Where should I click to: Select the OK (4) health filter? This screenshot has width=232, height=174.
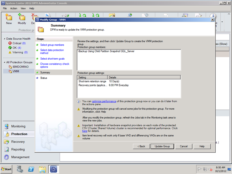(x=15, y=48)
